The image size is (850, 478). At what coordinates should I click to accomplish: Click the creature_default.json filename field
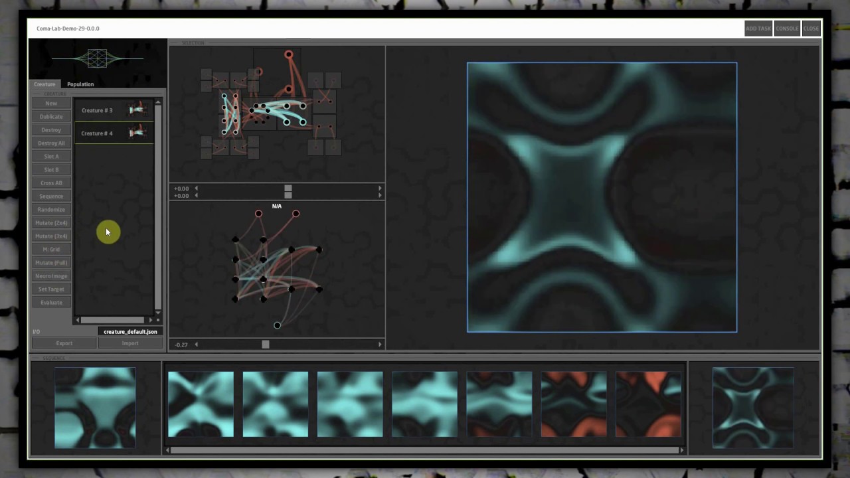130,331
